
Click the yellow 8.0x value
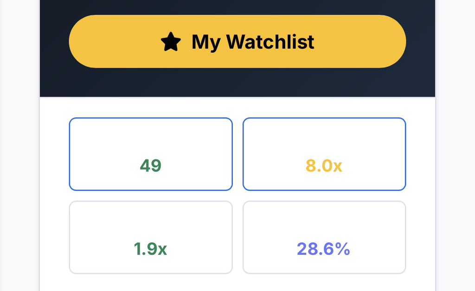coord(324,165)
